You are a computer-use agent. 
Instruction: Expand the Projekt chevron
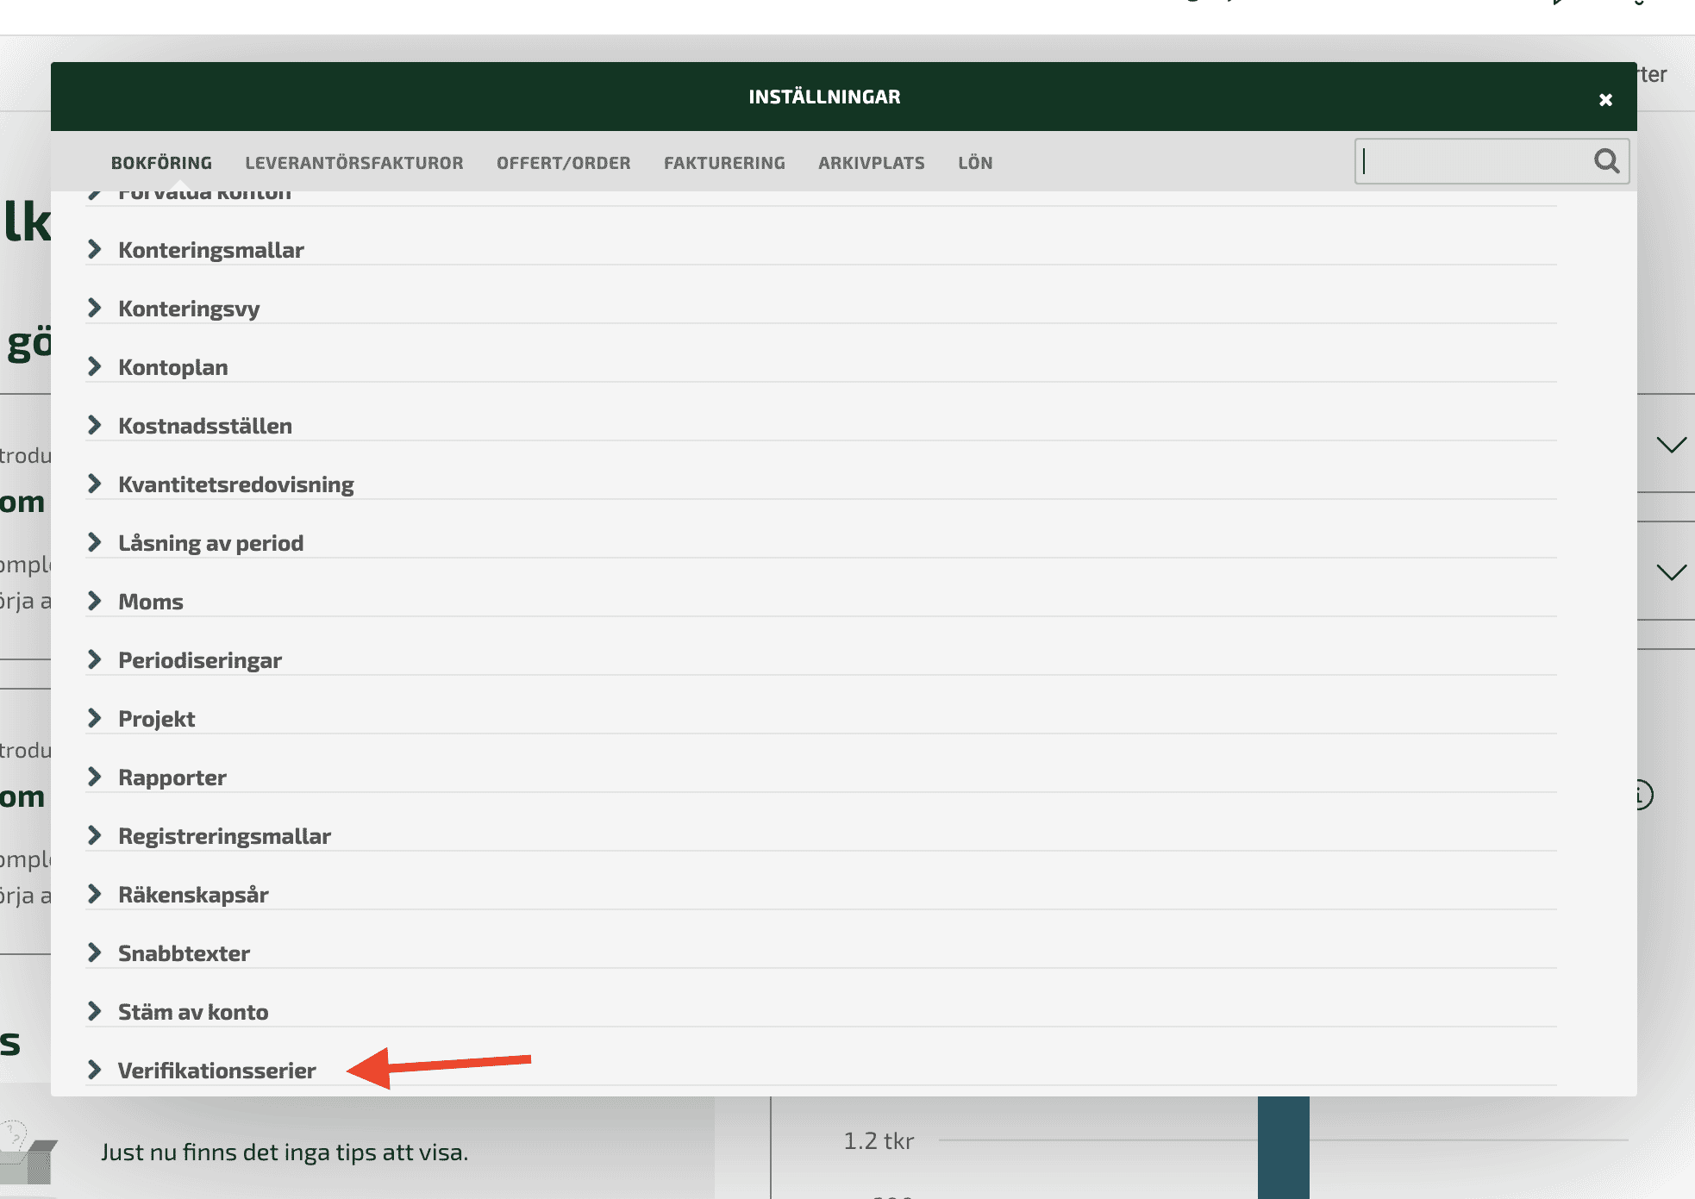coord(95,719)
